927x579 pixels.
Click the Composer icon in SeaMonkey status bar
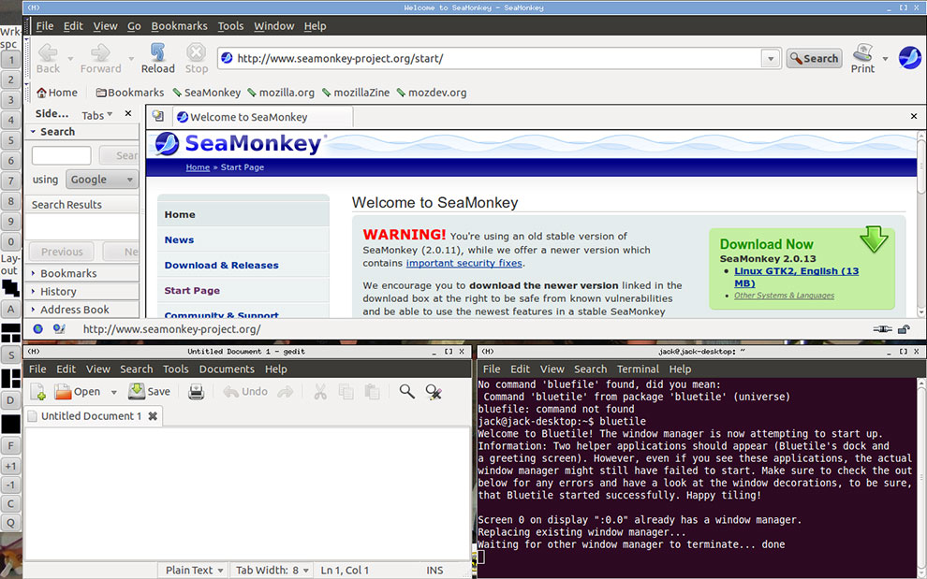[x=59, y=329]
